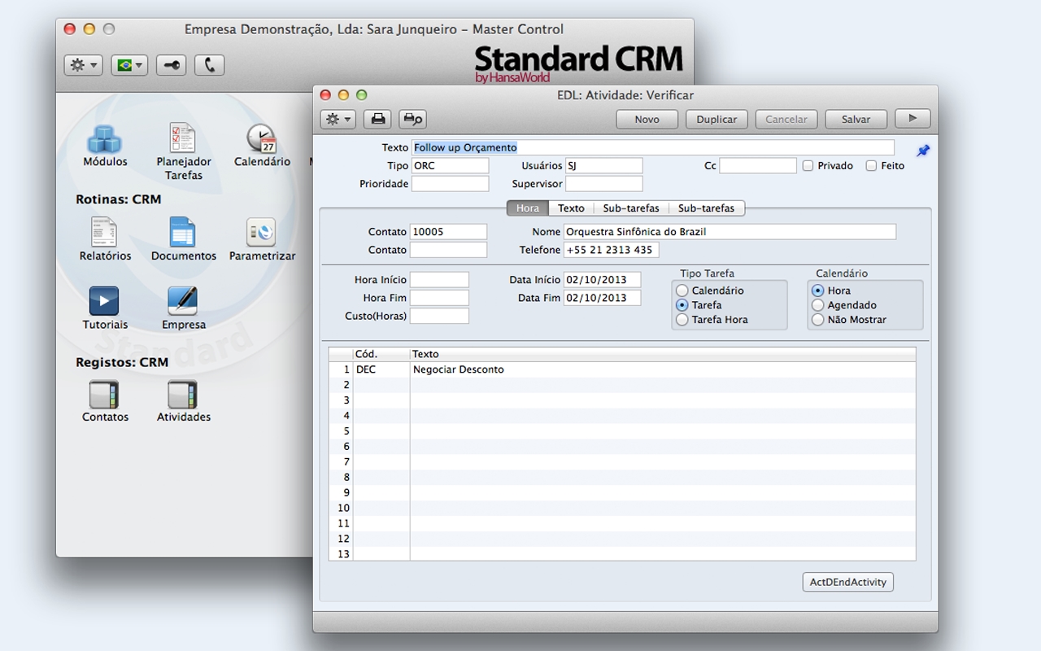This screenshot has width=1041, height=651.
Task: Open the last Sub-tarefas tab
Action: (706, 208)
